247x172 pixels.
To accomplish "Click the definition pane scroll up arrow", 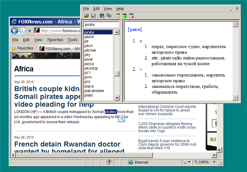I will (x=235, y=24).
